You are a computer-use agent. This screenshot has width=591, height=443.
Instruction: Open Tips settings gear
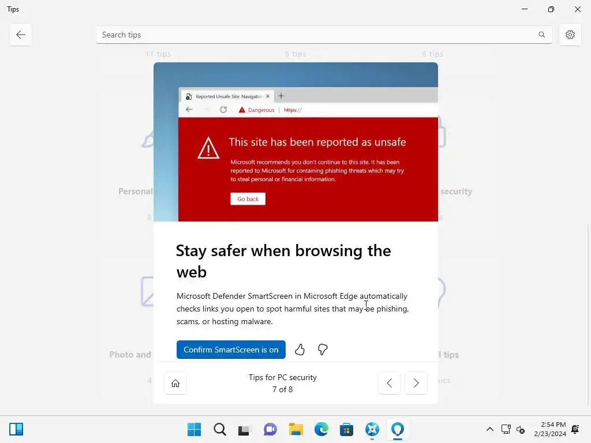click(570, 35)
